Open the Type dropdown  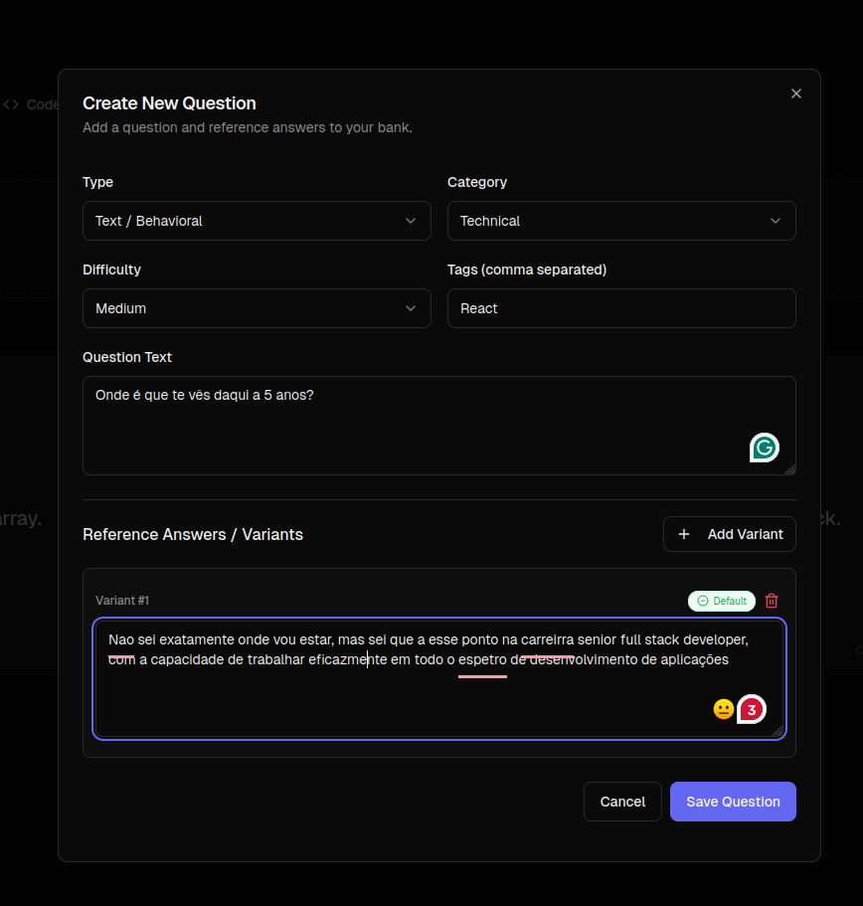point(257,221)
